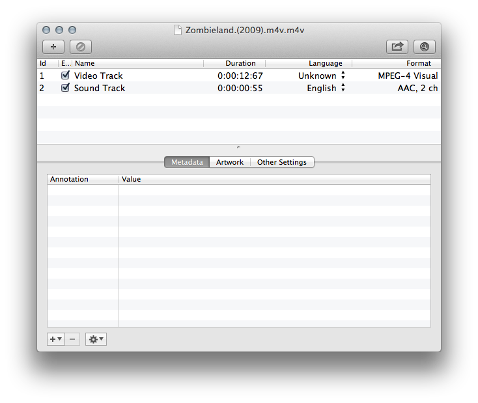
Task: Change Sound Track language from English
Action: coord(326,88)
